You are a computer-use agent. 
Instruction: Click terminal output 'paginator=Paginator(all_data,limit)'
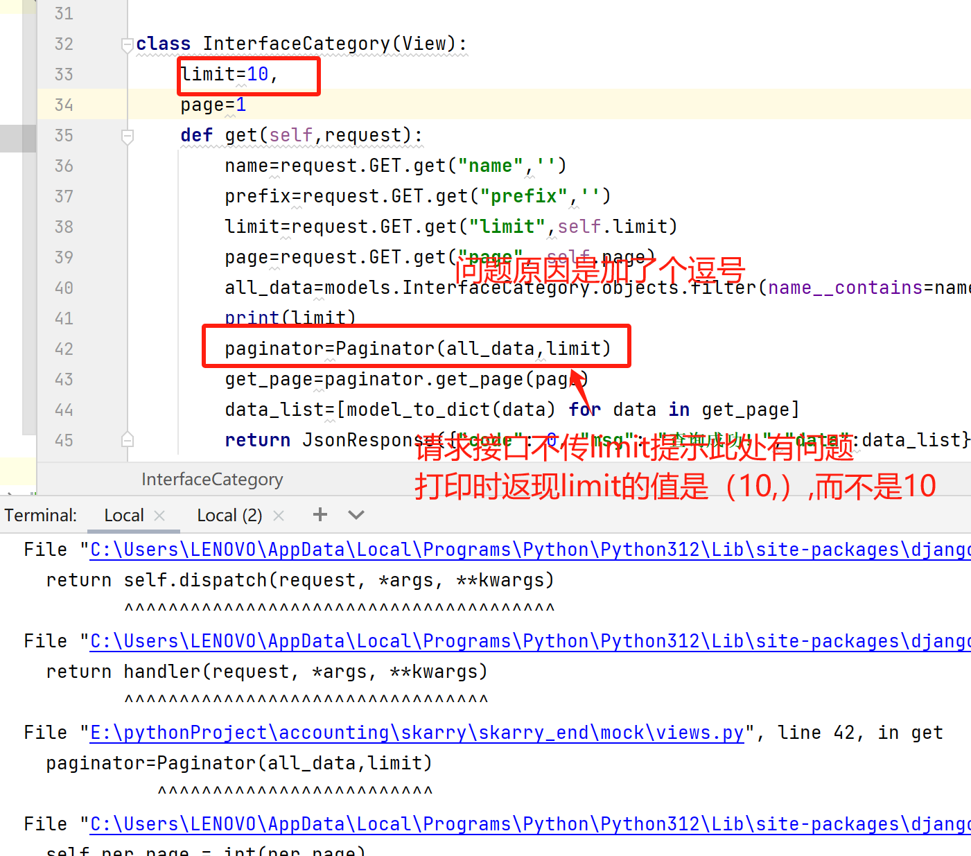click(x=239, y=763)
